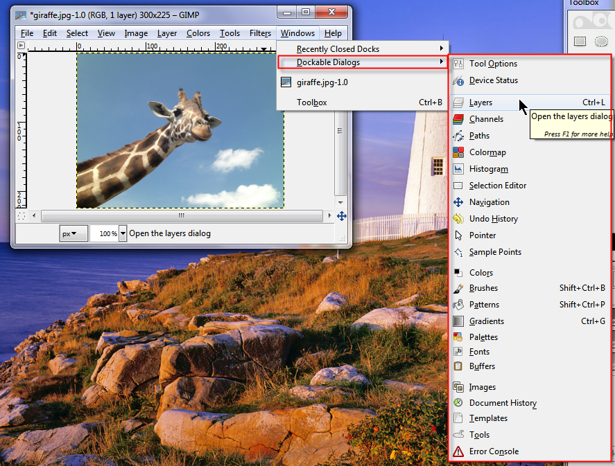
Task: Toggle Quick Mask at canvas bottom-left corner
Action: coord(21,216)
